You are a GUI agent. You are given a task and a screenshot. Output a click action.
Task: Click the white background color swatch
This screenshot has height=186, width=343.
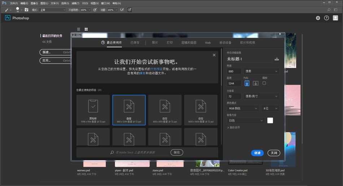coord(270,121)
